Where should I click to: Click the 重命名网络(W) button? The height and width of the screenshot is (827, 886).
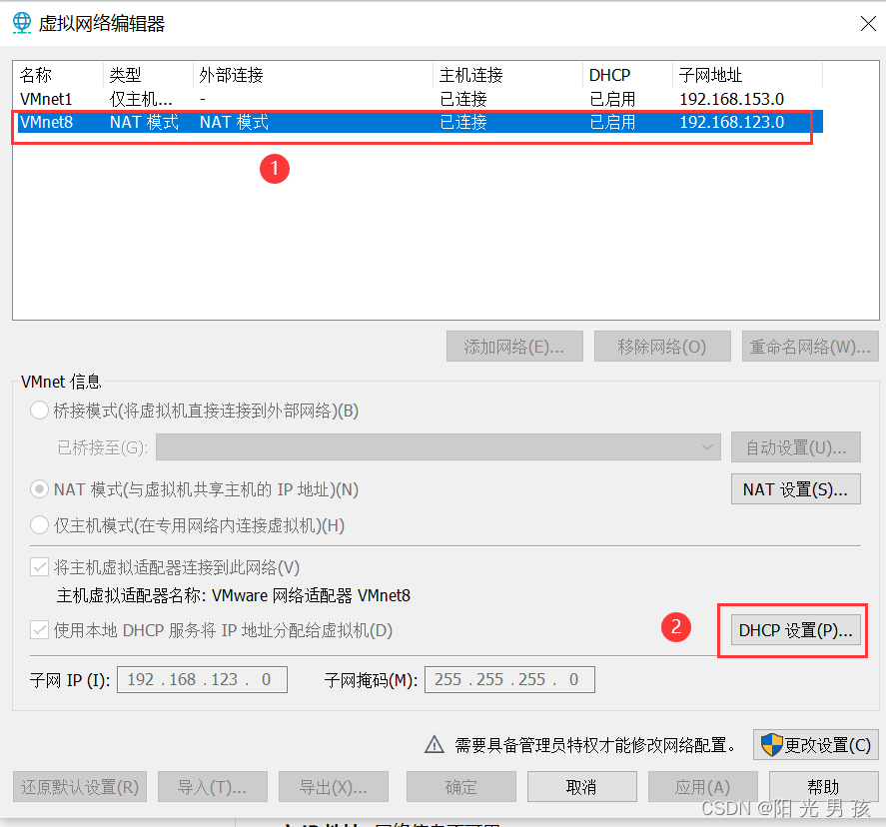(x=810, y=347)
